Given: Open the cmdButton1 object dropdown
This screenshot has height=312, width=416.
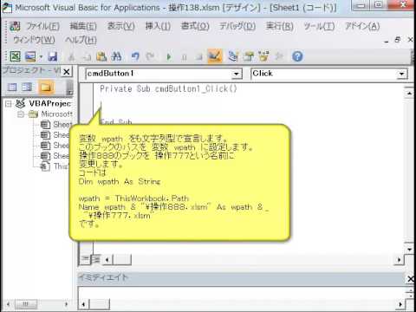Looking at the screenshot, I should [x=237, y=74].
